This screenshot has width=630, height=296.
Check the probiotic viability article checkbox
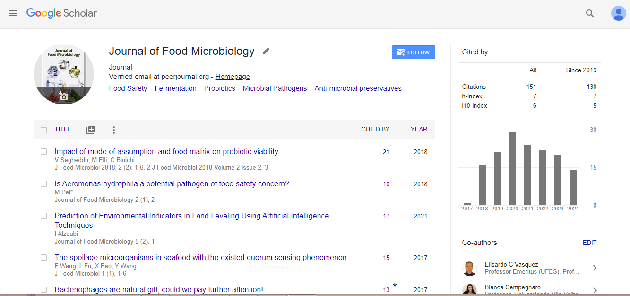(44, 152)
